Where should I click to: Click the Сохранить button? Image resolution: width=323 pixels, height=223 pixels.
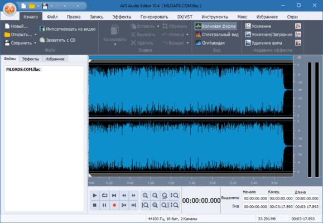(18, 43)
